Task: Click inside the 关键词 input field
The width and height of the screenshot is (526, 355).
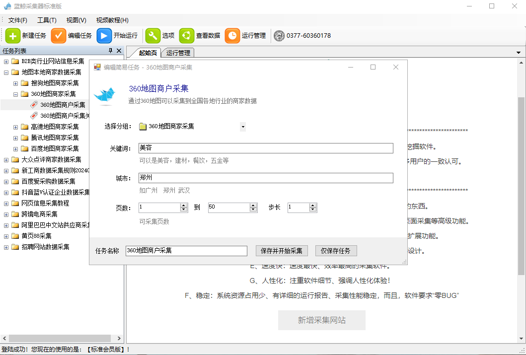Action: click(x=266, y=148)
